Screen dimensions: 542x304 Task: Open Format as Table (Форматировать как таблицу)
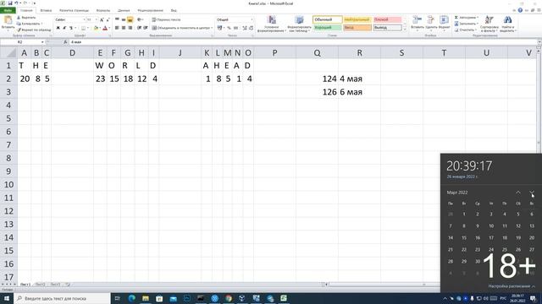[x=299, y=24]
